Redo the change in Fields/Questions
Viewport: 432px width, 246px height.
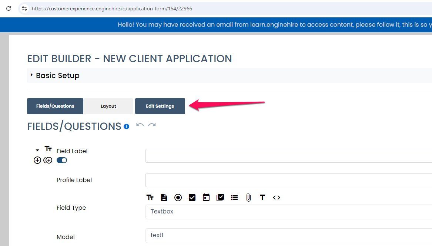pyautogui.click(x=152, y=125)
